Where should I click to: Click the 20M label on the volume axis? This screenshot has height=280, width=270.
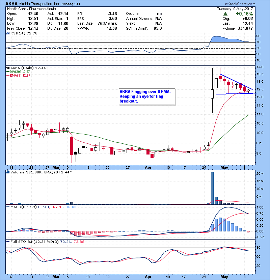260,174
